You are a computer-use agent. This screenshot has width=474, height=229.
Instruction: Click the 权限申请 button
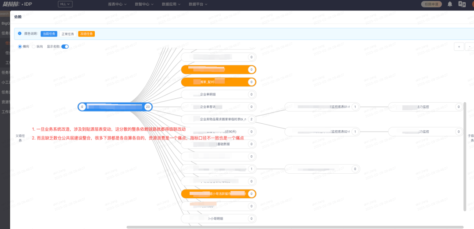(x=431, y=4)
